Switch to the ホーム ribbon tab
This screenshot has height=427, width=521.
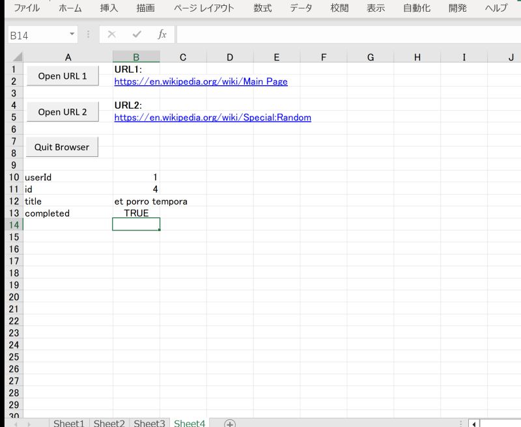click(x=70, y=8)
